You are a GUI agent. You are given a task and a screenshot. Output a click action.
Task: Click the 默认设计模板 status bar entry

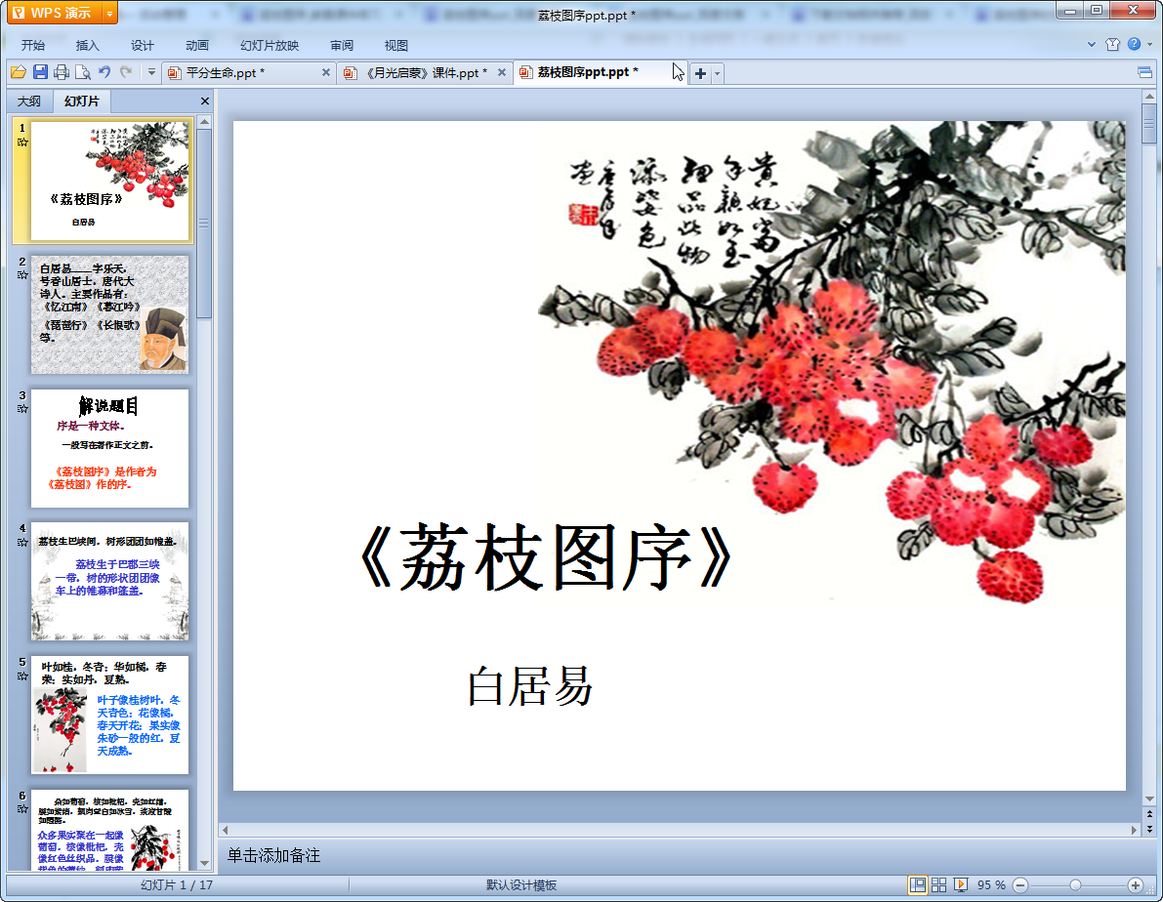click(x=520, y=885)
